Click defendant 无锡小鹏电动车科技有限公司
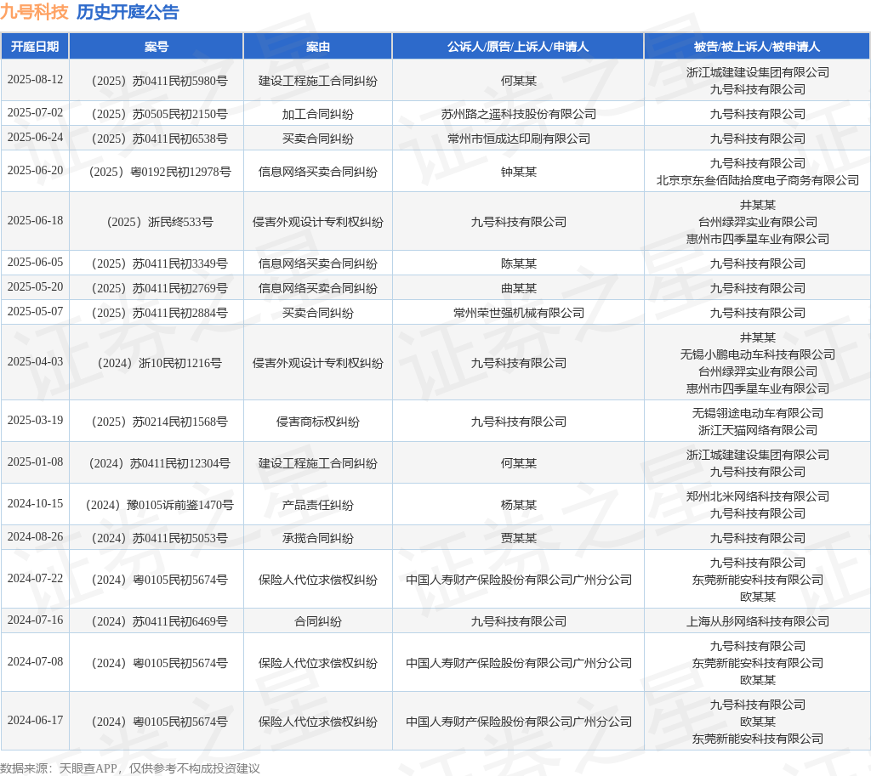Image resolution: width=871 pixels, height=776 pixels. 758,354
